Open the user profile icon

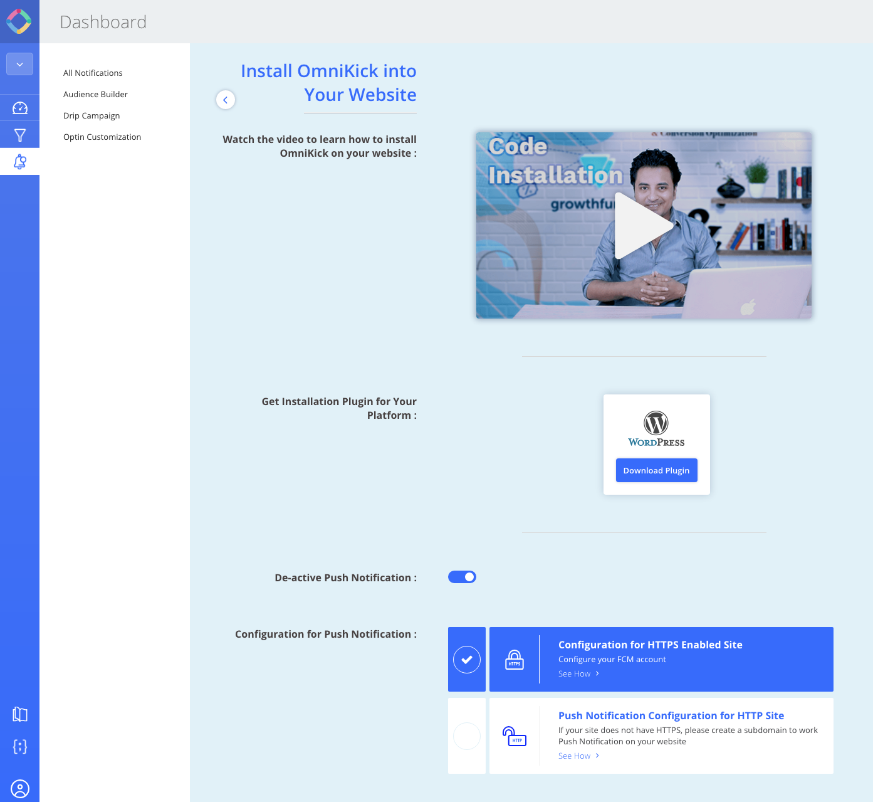20,788
